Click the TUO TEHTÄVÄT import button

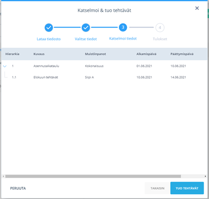(x=187, y=188)
